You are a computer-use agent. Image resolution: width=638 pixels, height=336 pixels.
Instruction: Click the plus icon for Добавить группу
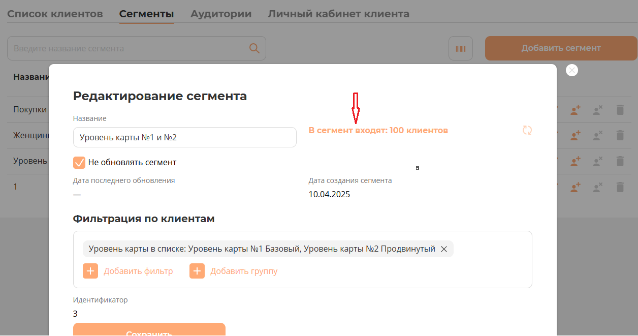(197, 271)
